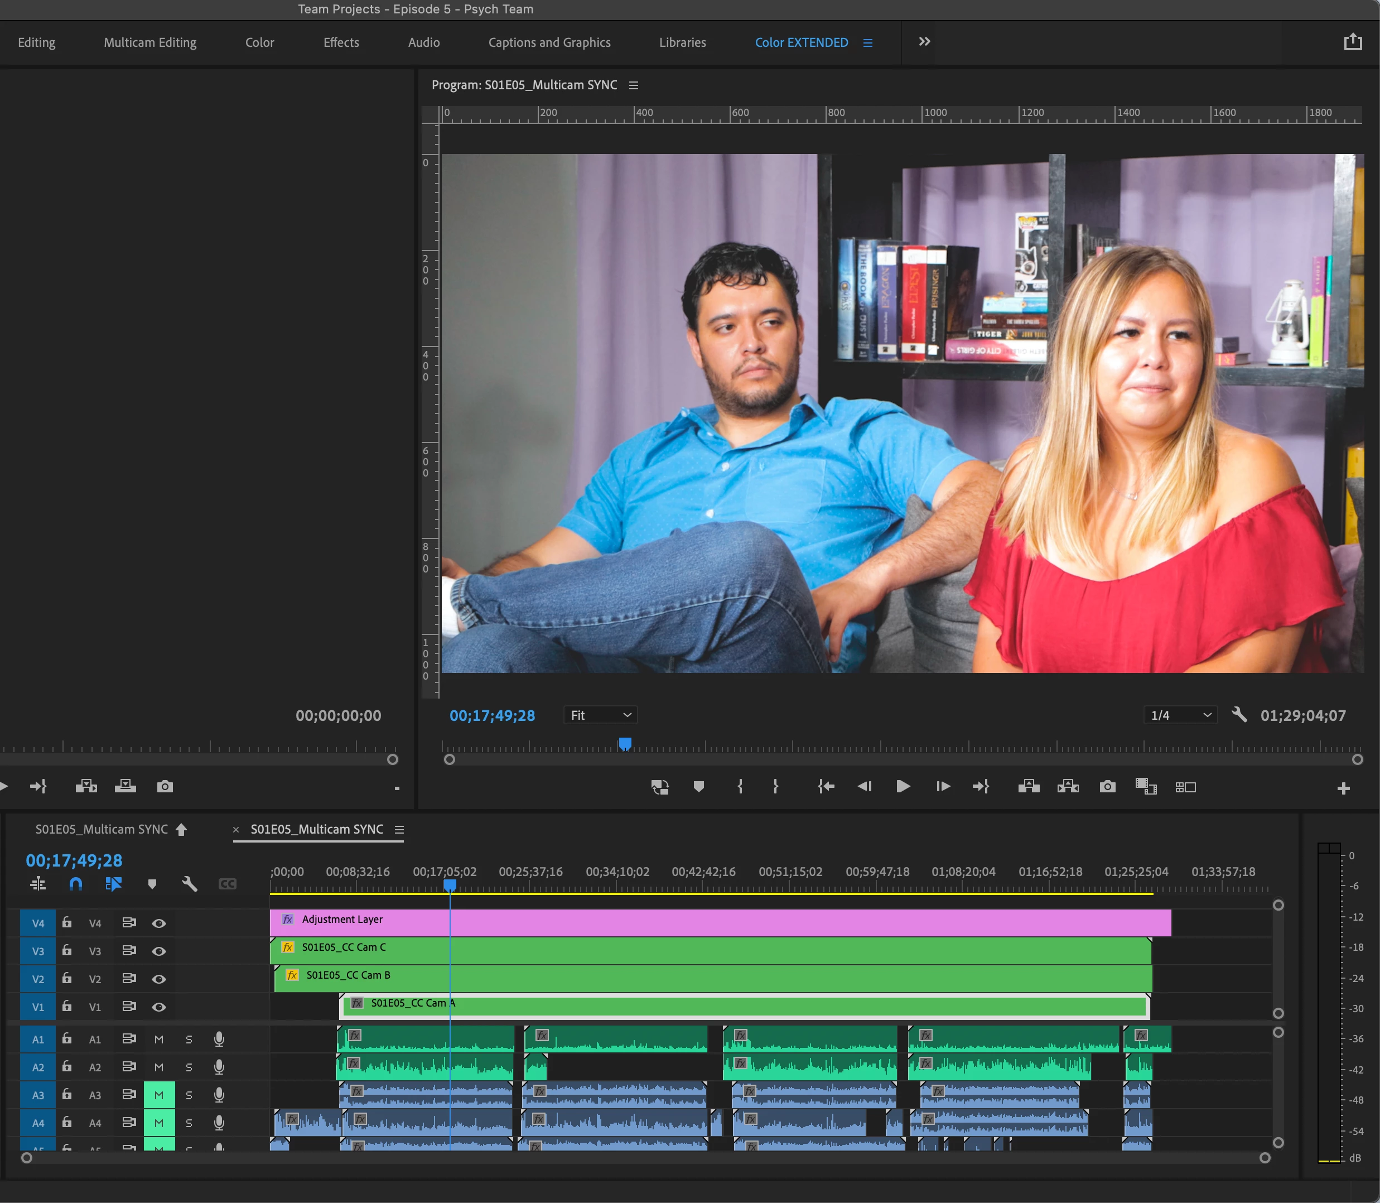Toggle Snap magnet icon in timeline
Viewport: 1380px width, 1203px height.
[76, 884]
